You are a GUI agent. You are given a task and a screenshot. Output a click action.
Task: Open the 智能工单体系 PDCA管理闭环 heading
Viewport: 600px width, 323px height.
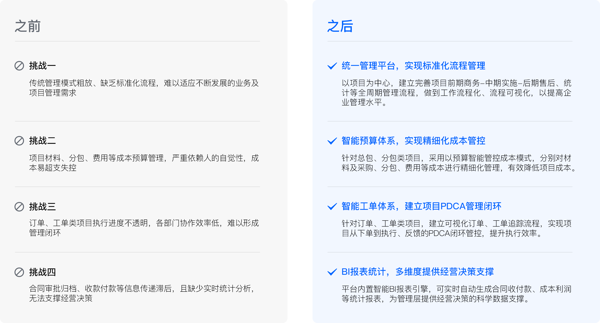click(x=421, y=206)
